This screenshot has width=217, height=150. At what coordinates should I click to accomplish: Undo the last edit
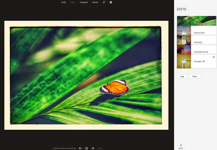coord(64,2)
